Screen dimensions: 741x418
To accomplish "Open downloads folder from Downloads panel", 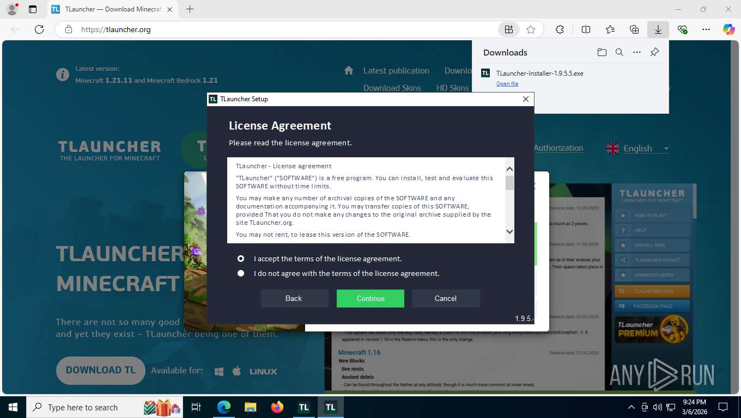I will (602, 52).
